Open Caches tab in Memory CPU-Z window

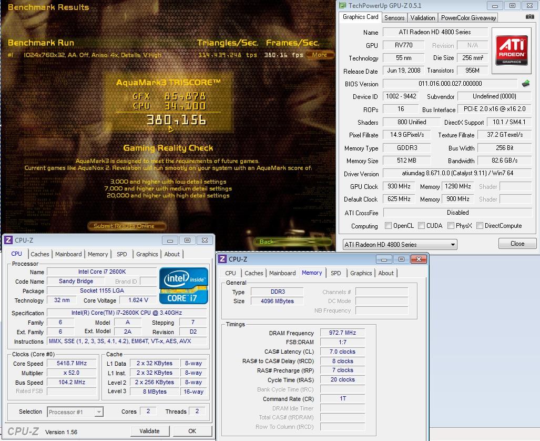point(254,273)
